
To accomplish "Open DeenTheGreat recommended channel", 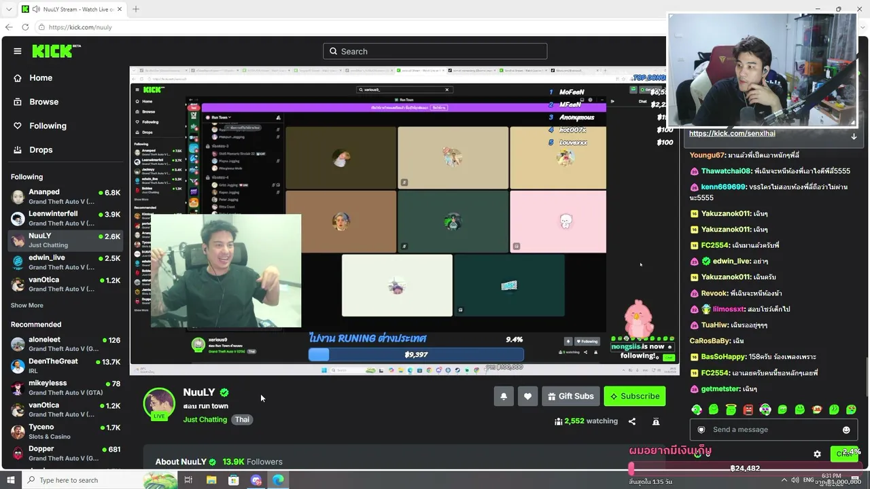I will coord(65,366).
